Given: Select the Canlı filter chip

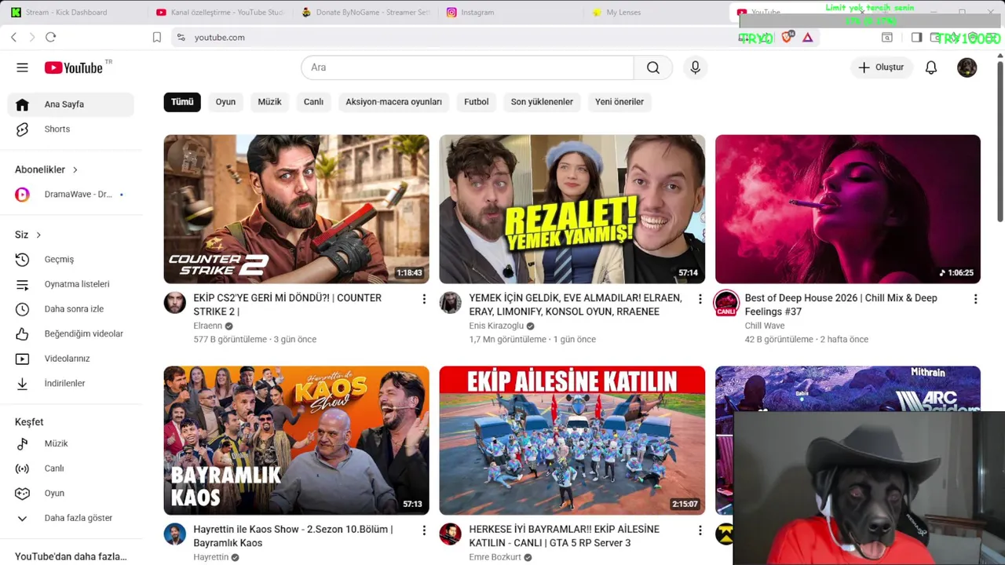Looking at the screenshot, I should (x=313, y=102).
